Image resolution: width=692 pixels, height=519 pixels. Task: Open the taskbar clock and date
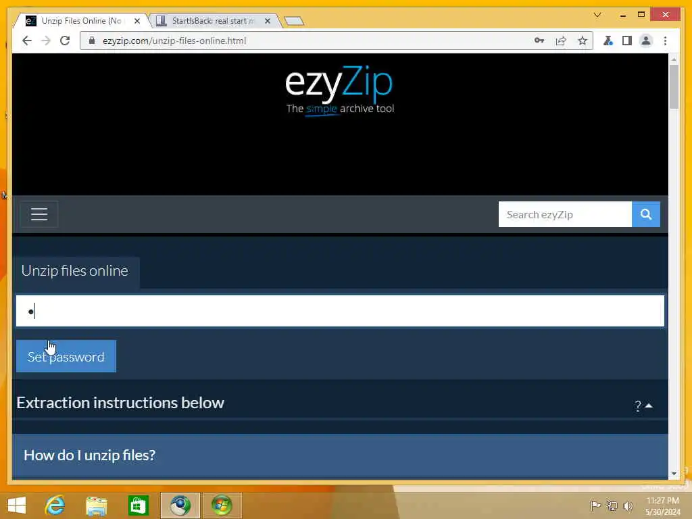[662, 506]
